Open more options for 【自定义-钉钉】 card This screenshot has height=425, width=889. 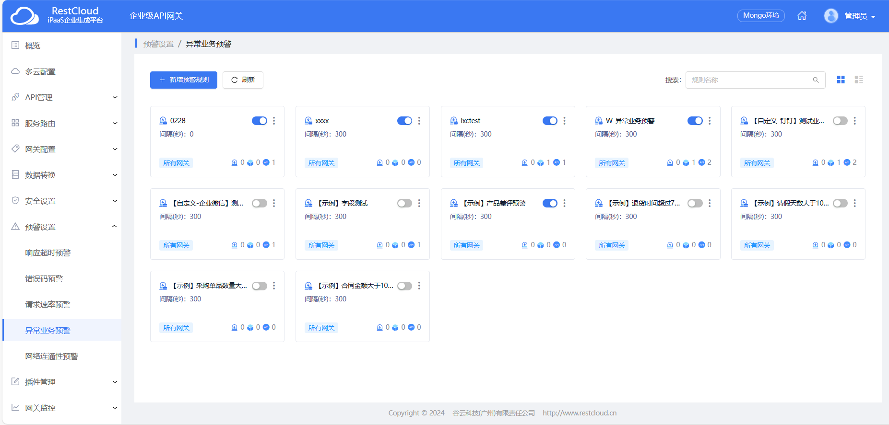854,121
